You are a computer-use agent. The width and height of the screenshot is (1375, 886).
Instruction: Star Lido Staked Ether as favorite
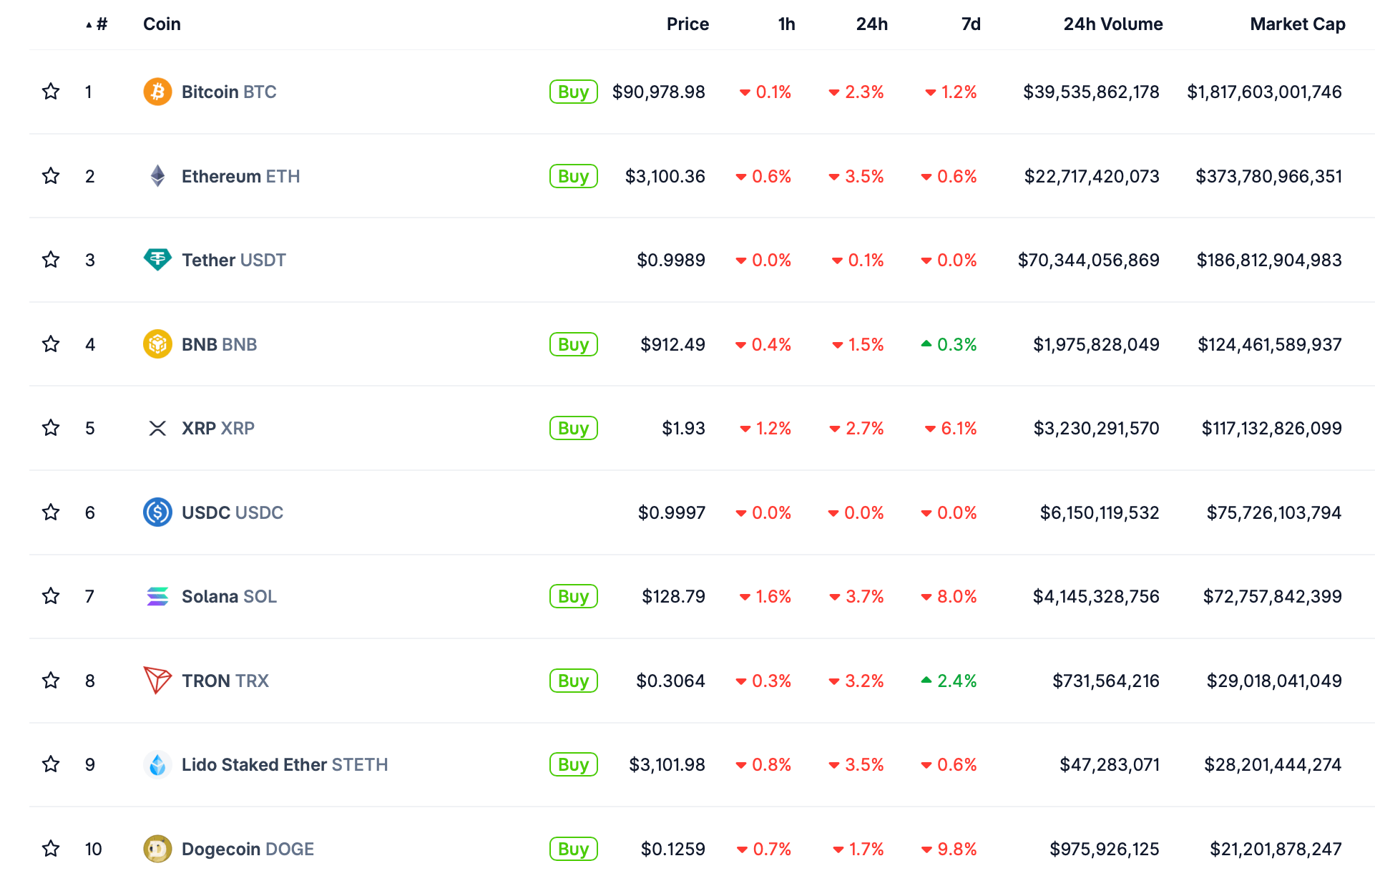51,764
